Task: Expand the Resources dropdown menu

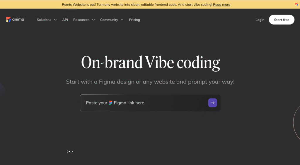Action: point(84,20)
